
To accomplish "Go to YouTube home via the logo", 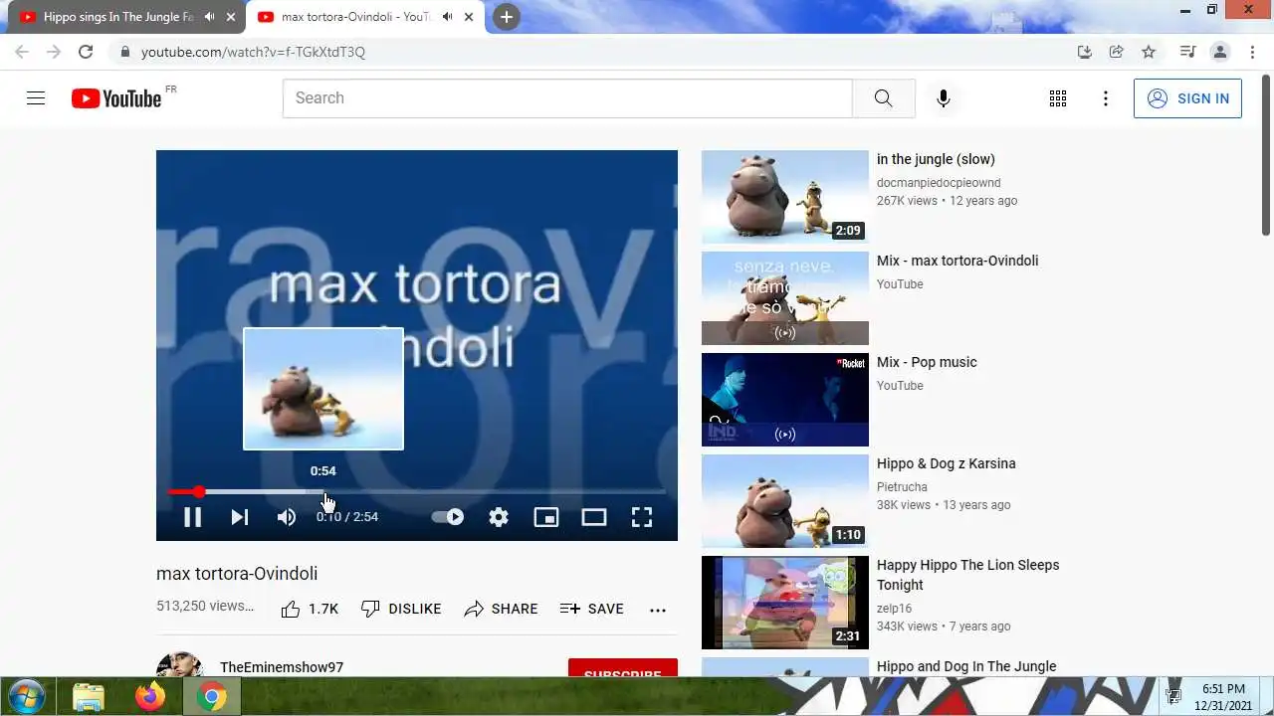I will click(116, 98).
